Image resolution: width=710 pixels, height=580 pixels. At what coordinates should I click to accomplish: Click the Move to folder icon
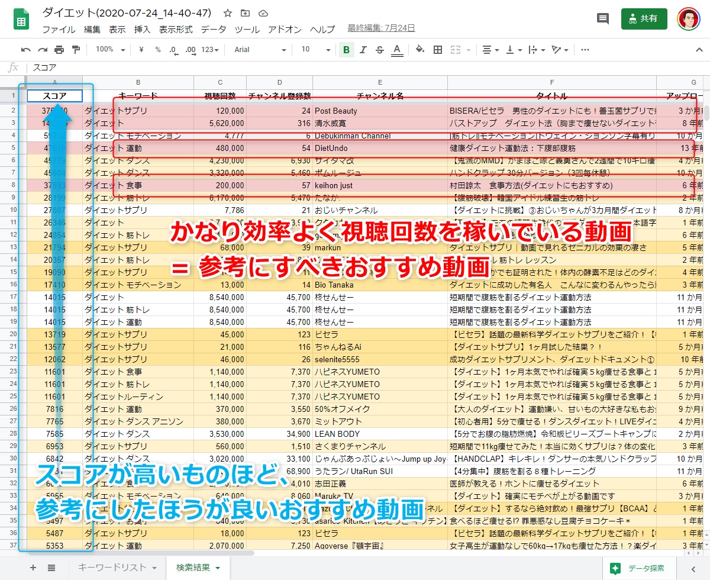(x=246, y=13)
